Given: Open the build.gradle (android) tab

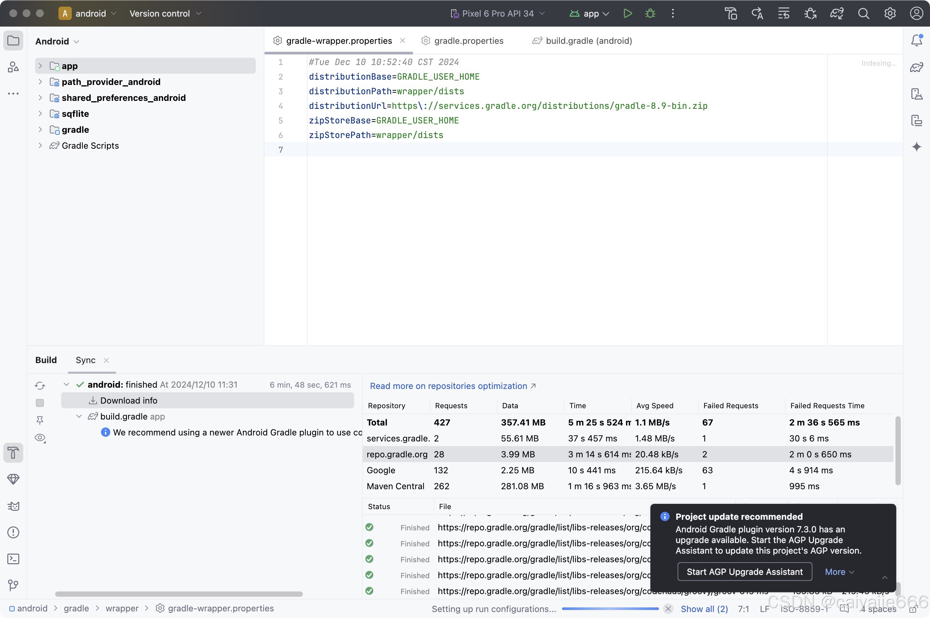Looking at the screenshot, I should click(x=588, y=40).
